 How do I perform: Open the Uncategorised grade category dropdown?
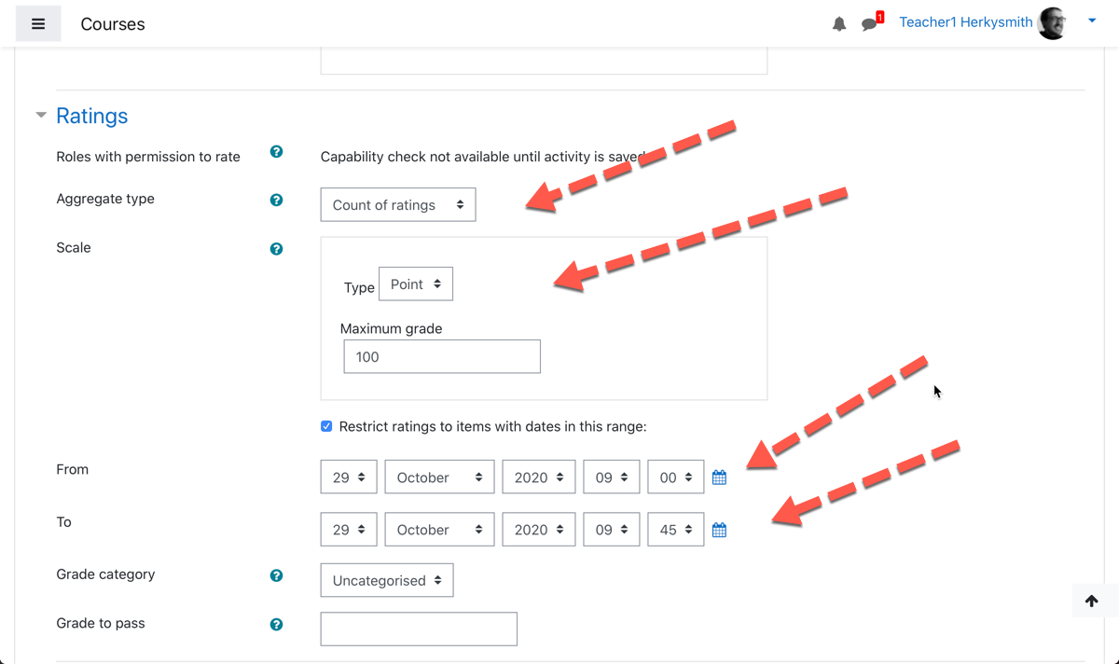pos(387,580)
